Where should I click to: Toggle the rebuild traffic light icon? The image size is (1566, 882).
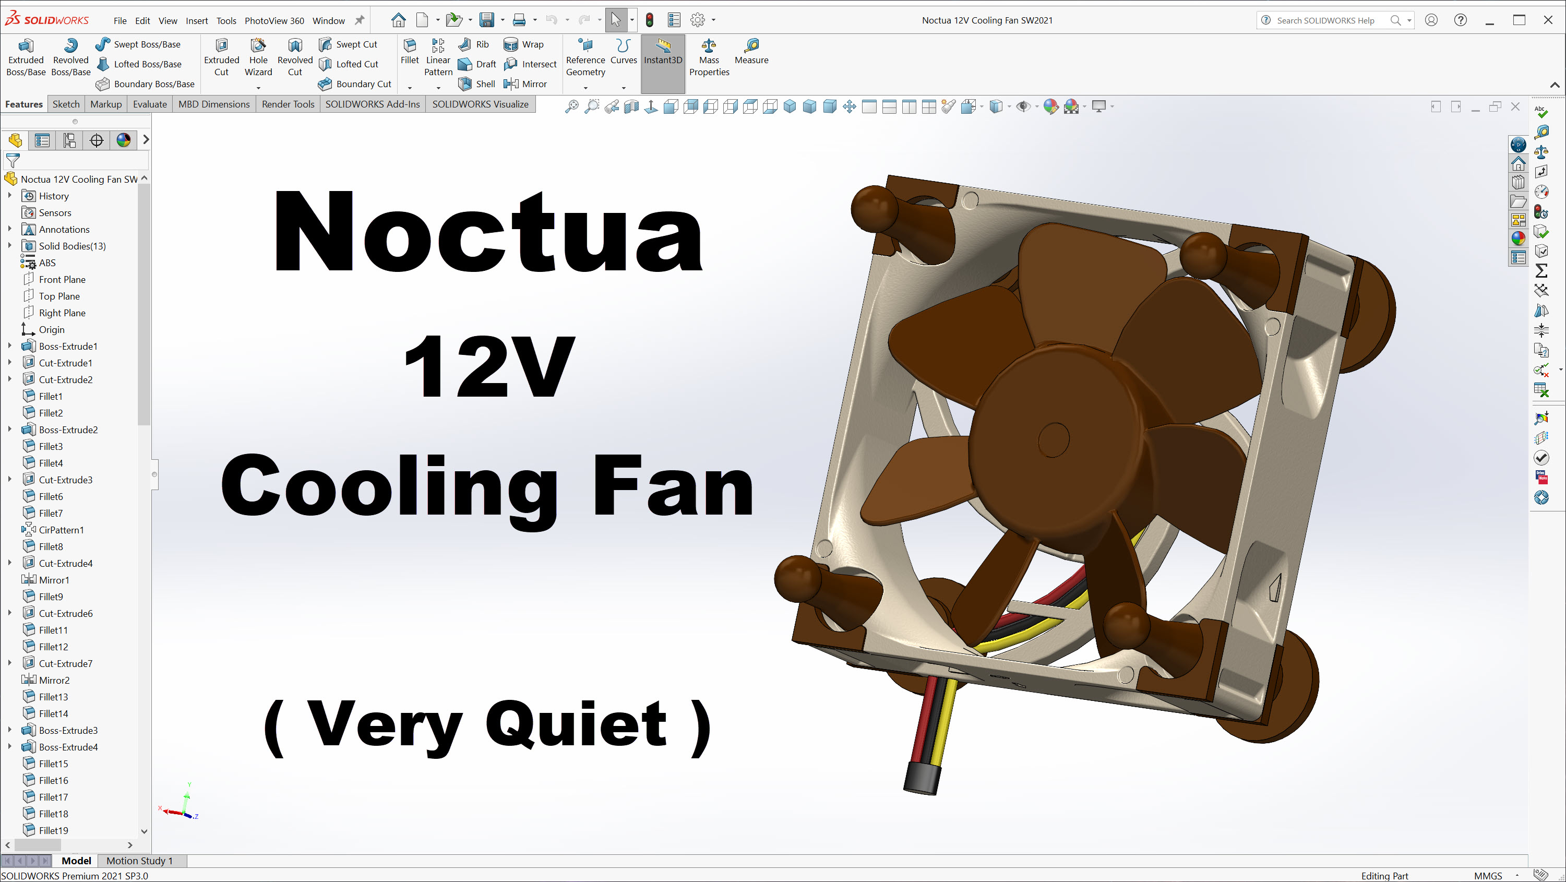(x=649, y=20)
